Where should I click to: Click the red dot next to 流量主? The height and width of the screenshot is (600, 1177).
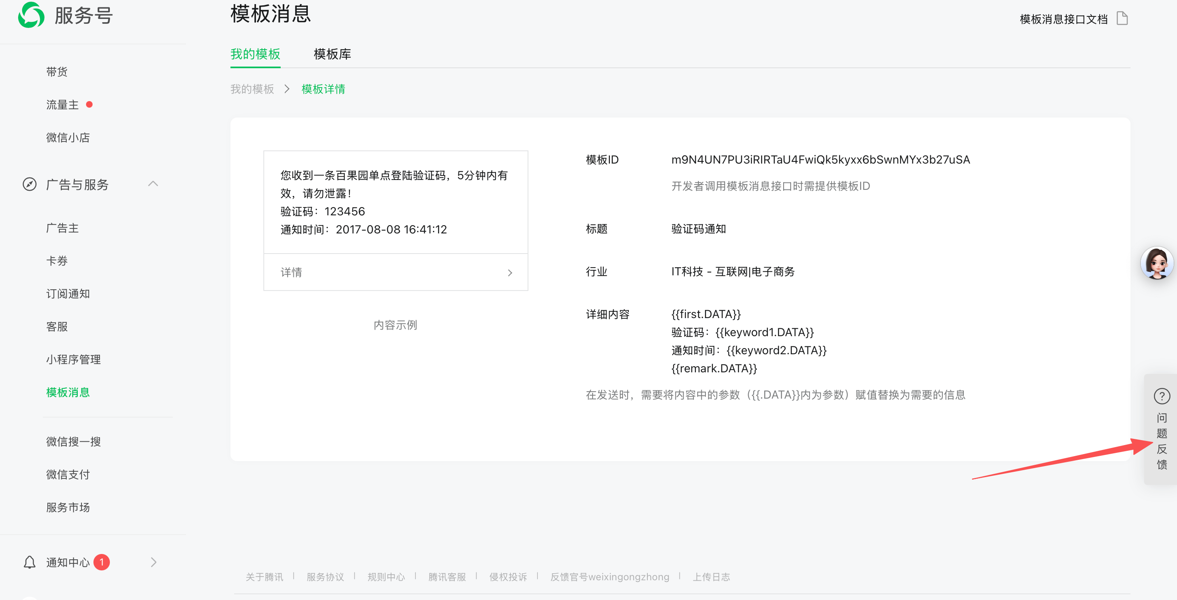[90, 104]
